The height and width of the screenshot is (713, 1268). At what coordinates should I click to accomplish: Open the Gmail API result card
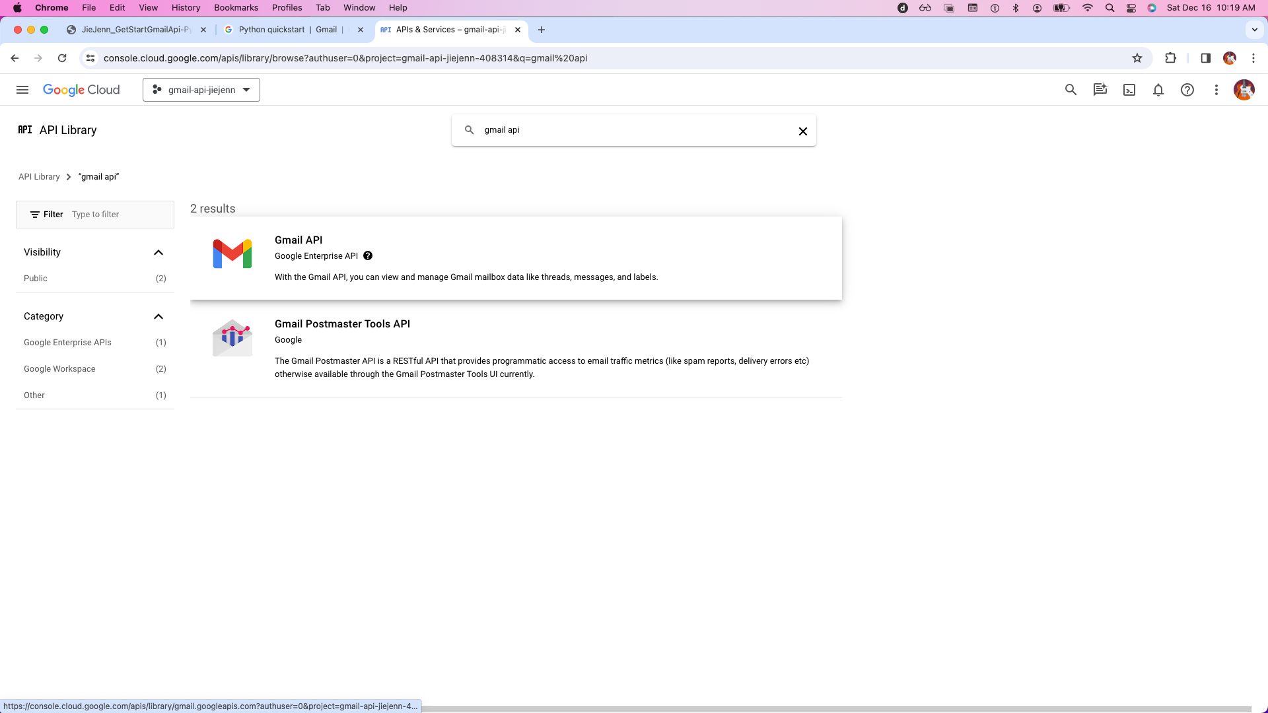[516, 258]
